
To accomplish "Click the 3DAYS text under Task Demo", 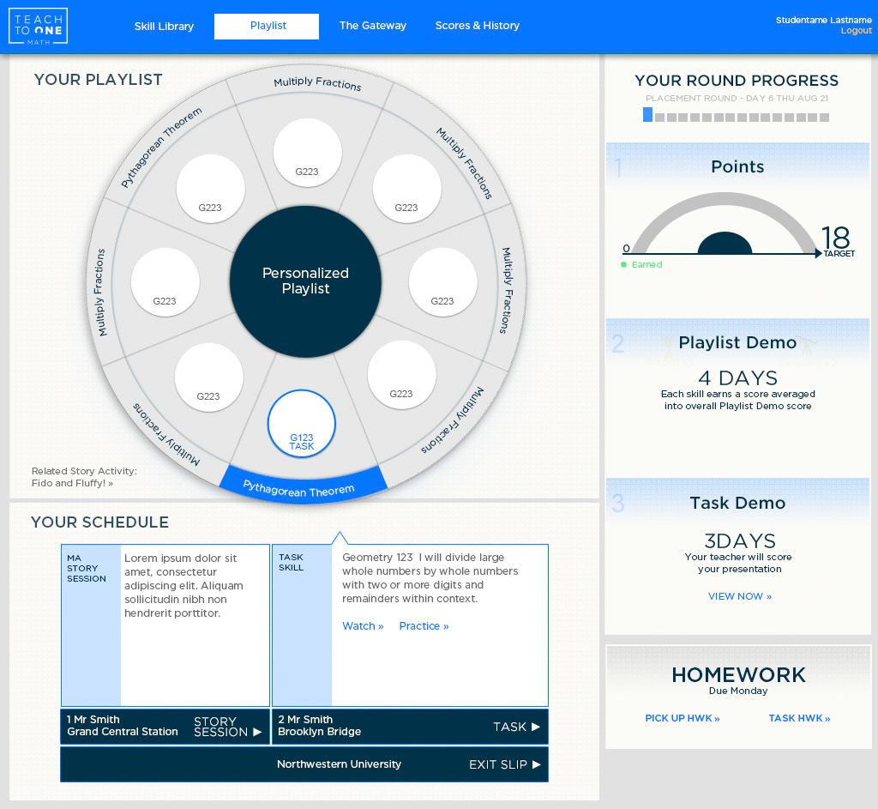I will [x=740, y=541].
